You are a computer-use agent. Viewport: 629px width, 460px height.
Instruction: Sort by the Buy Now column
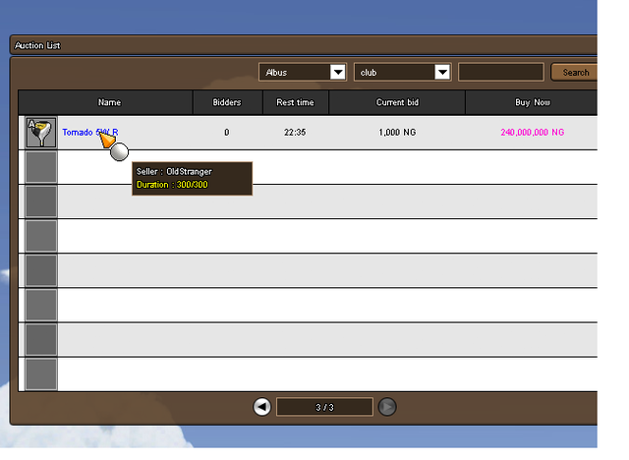click(532, 102)
